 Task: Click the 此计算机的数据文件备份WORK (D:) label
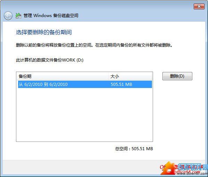50,60
